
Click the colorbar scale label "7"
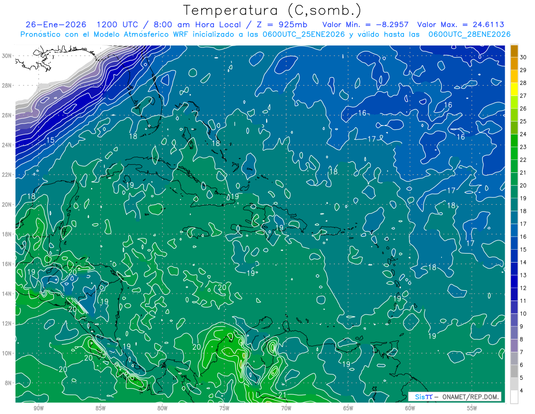pyautogui.click(x=522, y=352)
